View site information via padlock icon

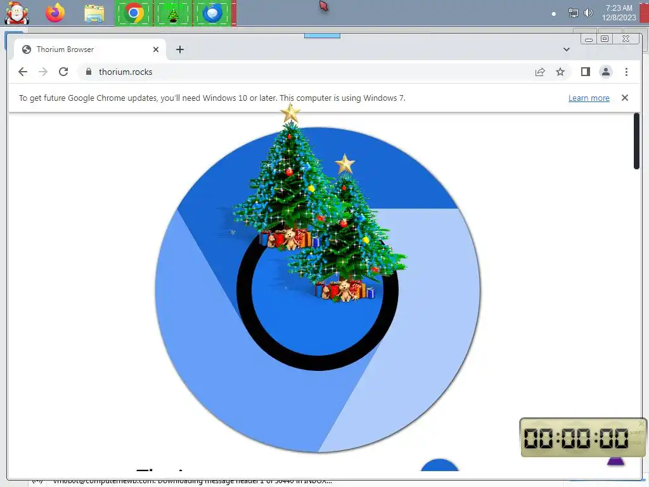pyautogui.click(x=88, y=72)
